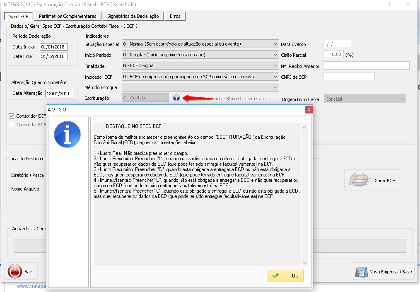The width and height of the screenshot is (420, 292).
Task: Click the Data Inicial date field
Action: tap(53, 47)
